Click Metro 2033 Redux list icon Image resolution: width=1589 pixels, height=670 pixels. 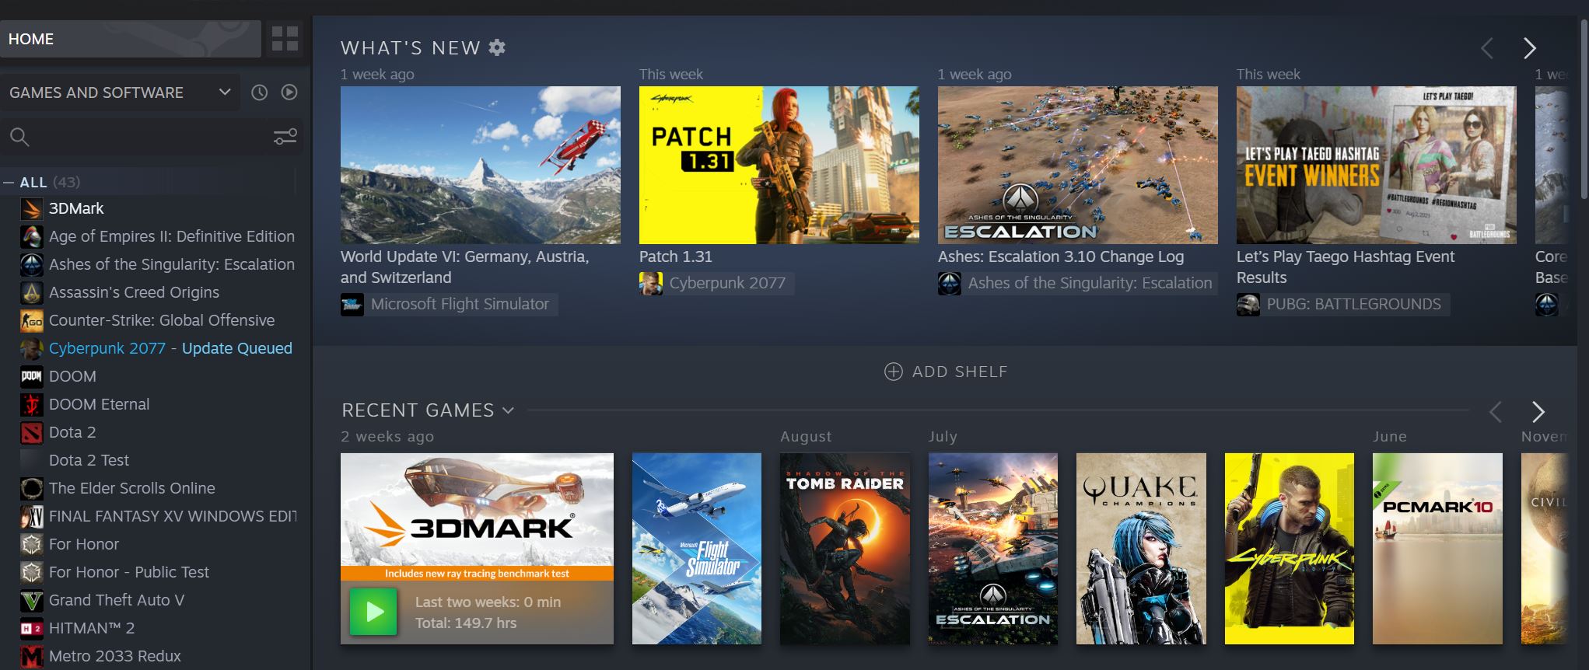(31, 656)
